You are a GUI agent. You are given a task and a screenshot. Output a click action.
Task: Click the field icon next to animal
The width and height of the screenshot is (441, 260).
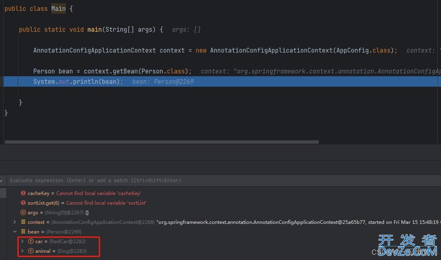click(31, 251)
